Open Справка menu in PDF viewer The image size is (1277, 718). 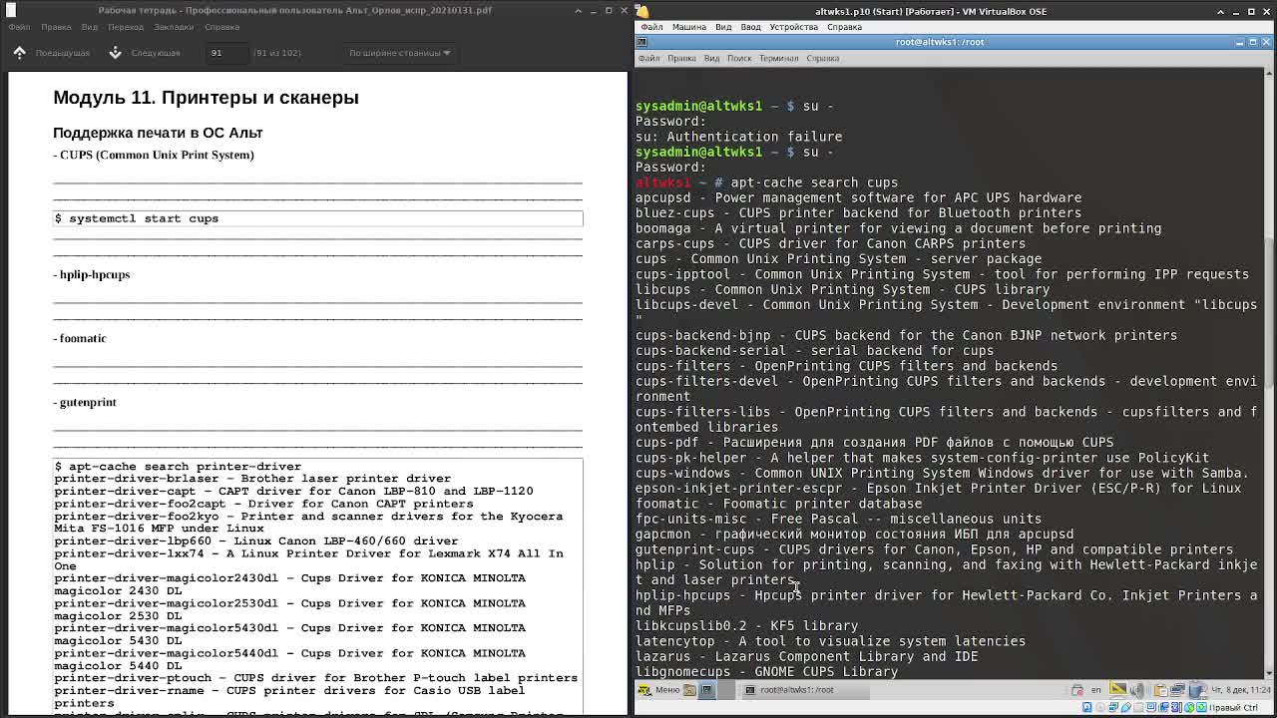tap(221, 27)
